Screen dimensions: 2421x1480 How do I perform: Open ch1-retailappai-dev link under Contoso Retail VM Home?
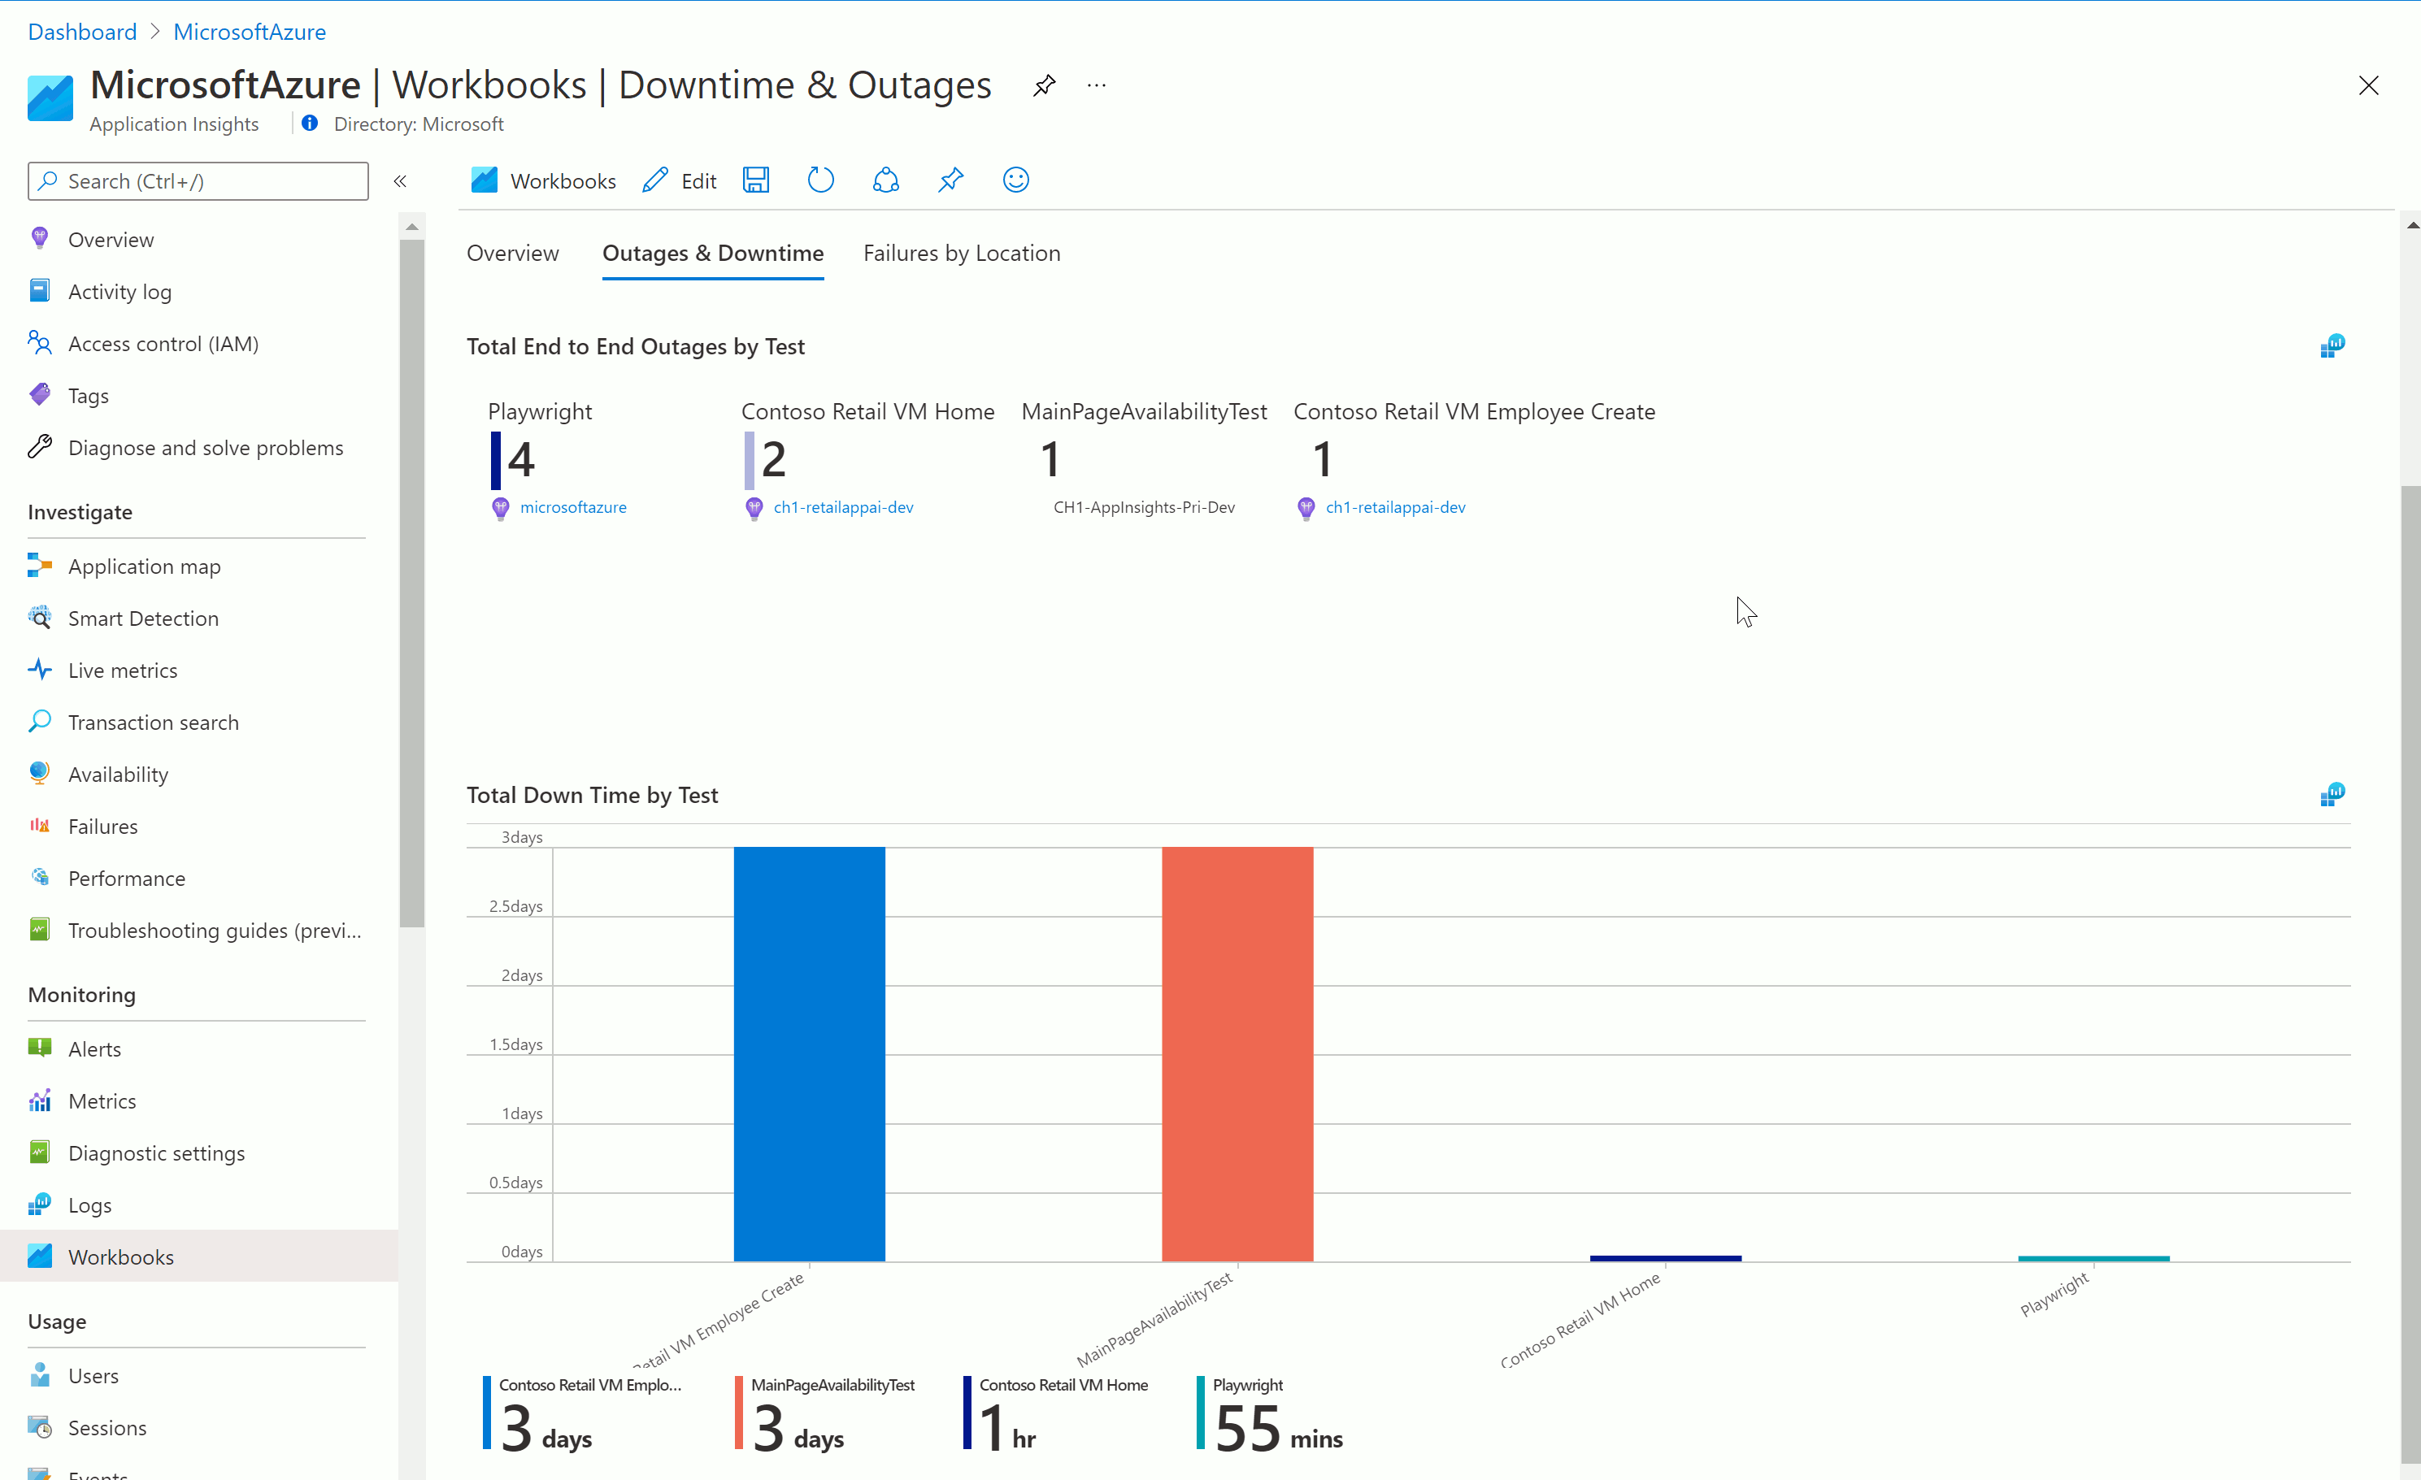tap(843, 508)
